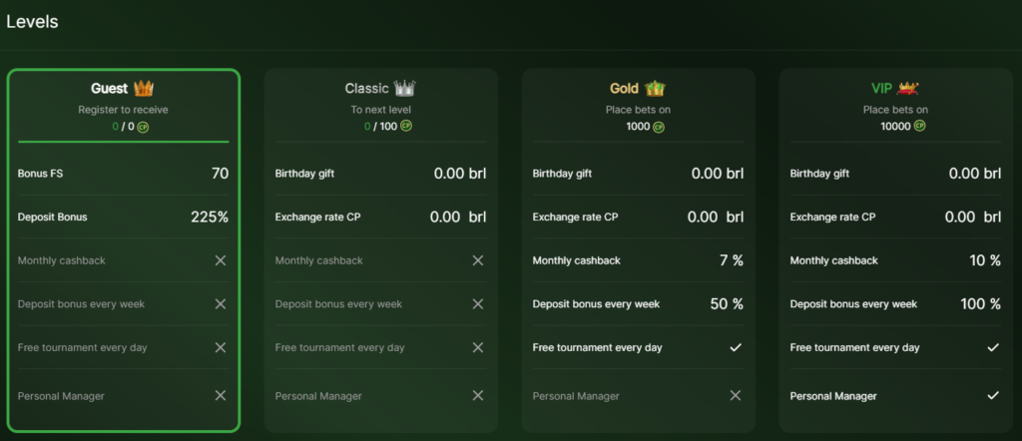Click the Classic Deposit bonus every week X mark
Viewport: 1022px width, 441px height.
coord(478,304)
